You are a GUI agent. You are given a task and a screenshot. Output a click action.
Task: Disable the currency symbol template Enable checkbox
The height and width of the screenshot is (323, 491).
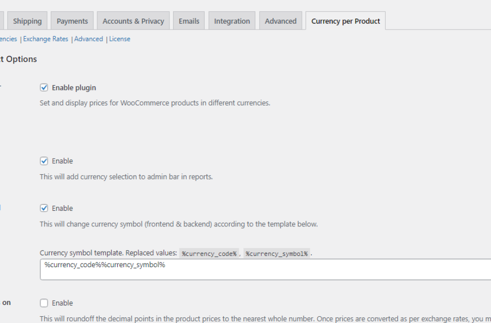[44, 208]
